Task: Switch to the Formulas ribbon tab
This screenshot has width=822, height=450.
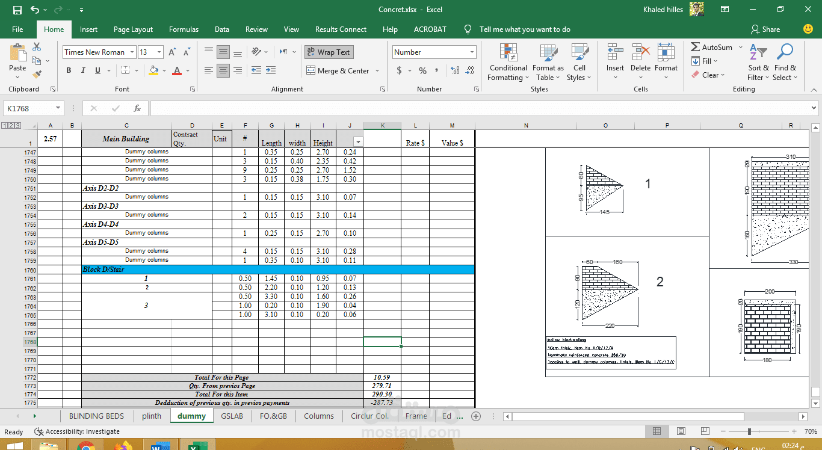Action: (x=184, y=29)
